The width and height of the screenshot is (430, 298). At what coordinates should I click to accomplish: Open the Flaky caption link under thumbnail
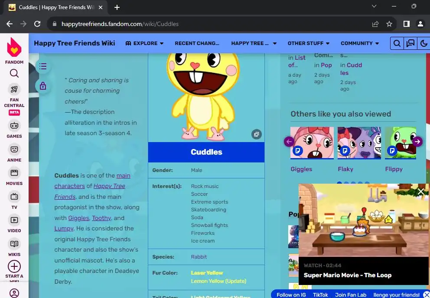pyautogui.click(x=345, y=169)
